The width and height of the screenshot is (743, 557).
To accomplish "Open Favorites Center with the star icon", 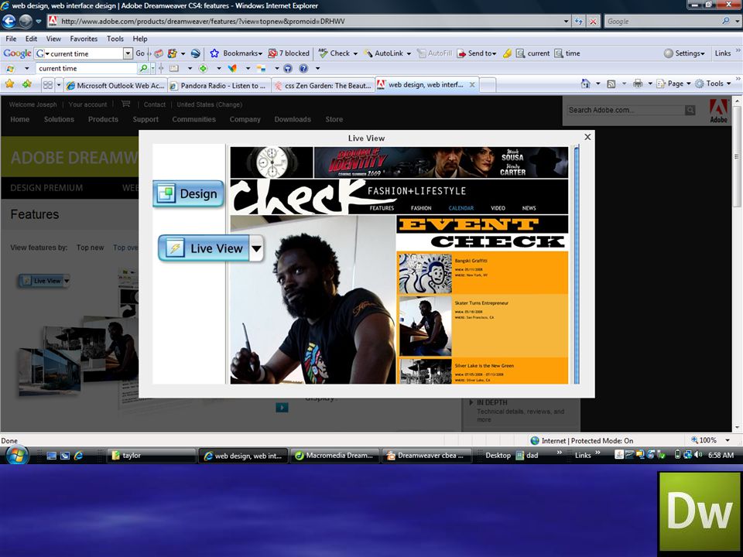I will 9,84.
